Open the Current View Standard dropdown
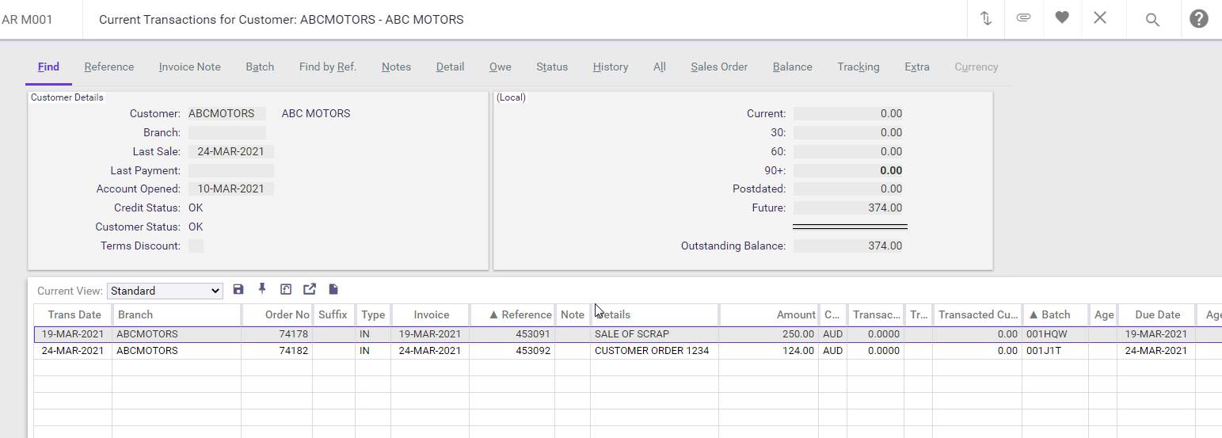 point(165,291)
